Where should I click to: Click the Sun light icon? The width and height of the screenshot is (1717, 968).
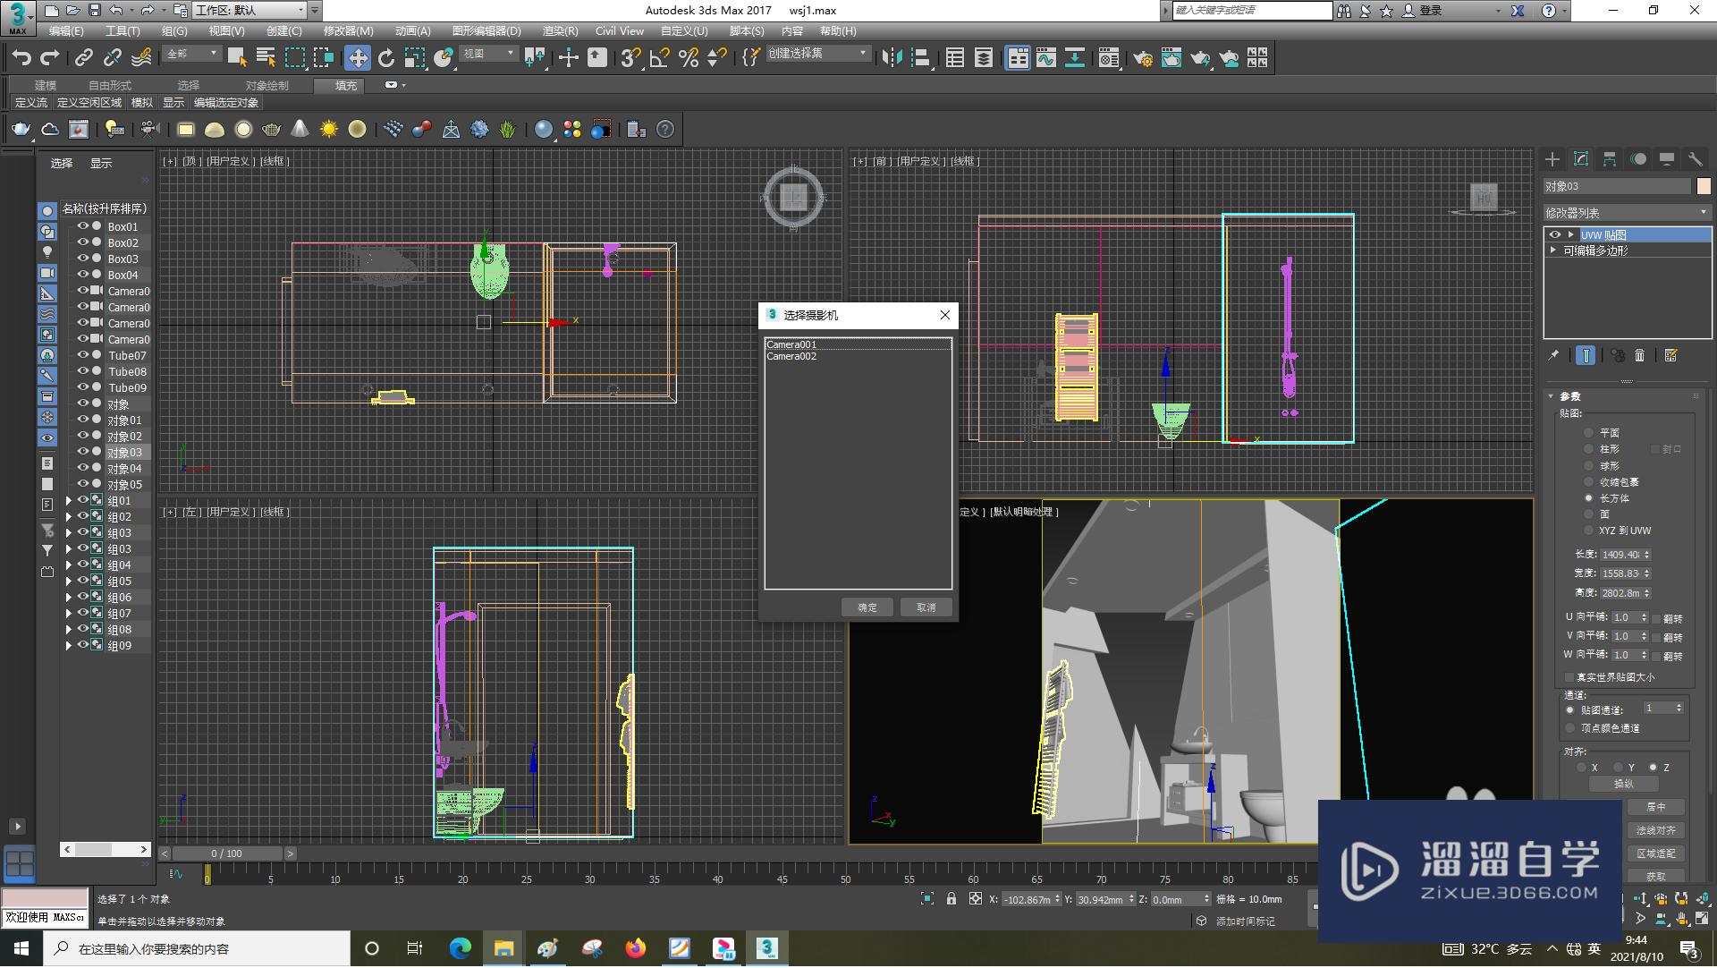point(329,130)
